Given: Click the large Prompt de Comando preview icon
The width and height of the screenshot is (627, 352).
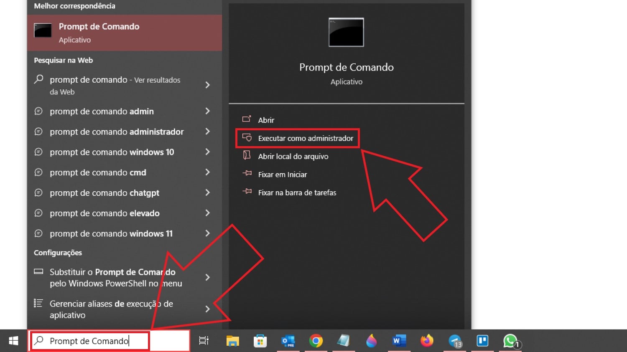Looking at the screenshot, I should point(346,32).
